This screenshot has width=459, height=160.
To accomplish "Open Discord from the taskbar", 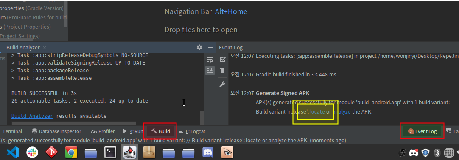I will point(208,152).
